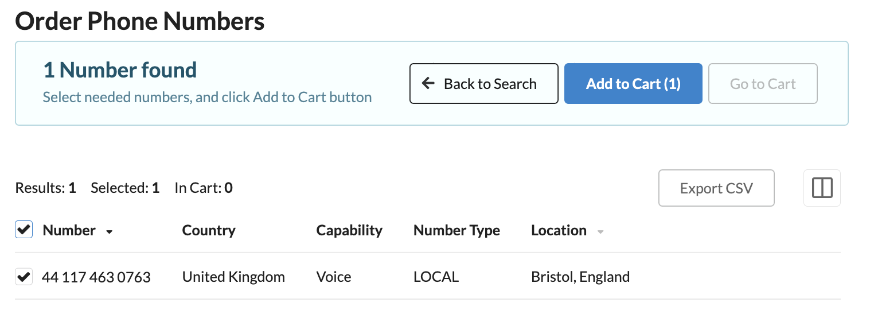Sort using the Location column arrow

[x=600, y=232]
